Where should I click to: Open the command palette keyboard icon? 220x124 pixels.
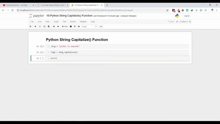[x=101, y=27]
